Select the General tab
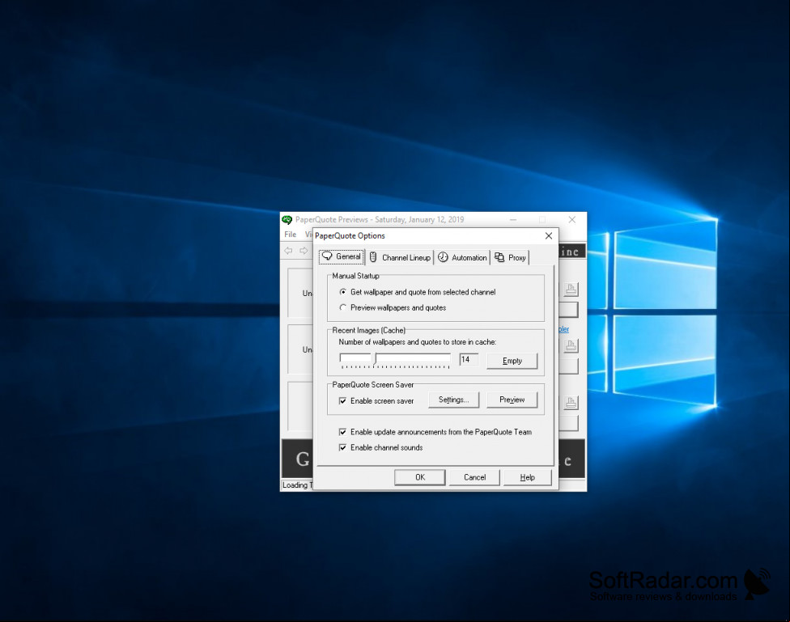 coord(342,257)
